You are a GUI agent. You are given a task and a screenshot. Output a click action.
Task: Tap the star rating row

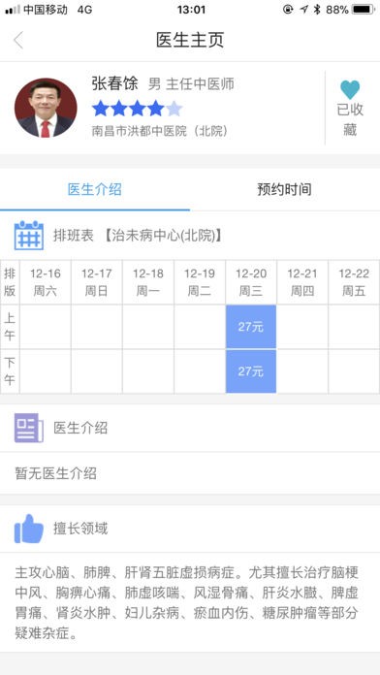138,109
